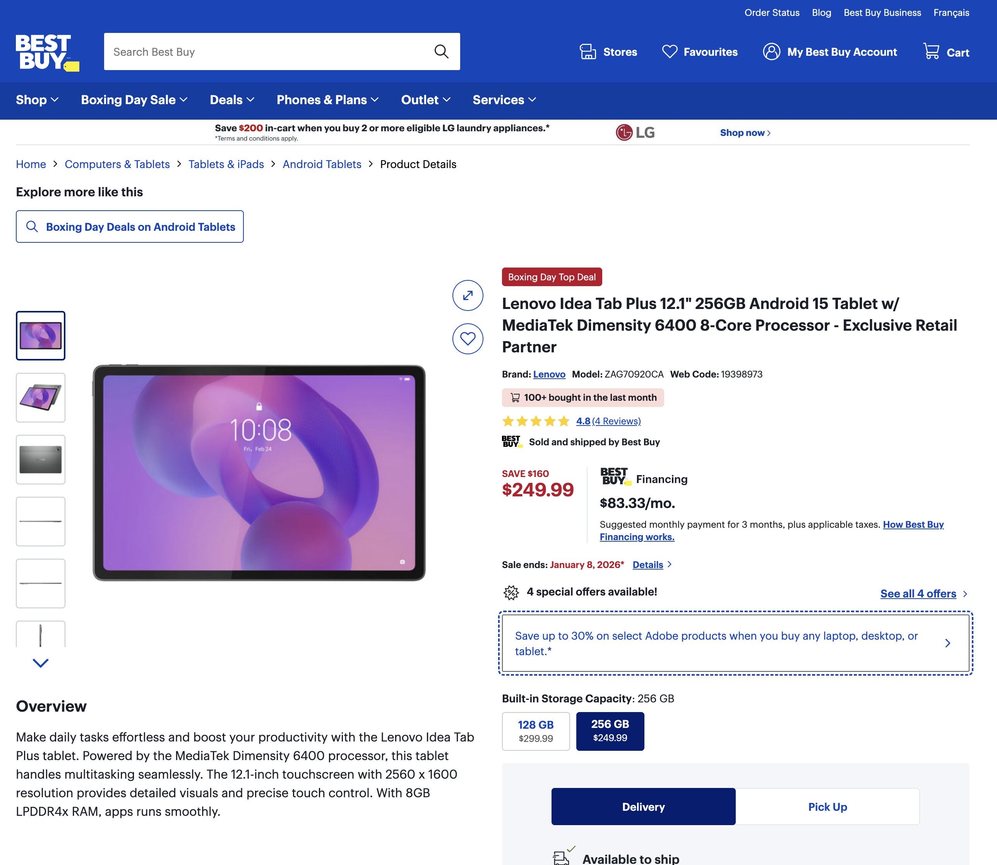Click the search magnifier icon
The image size is (997, 865).
tap(441, 51)
